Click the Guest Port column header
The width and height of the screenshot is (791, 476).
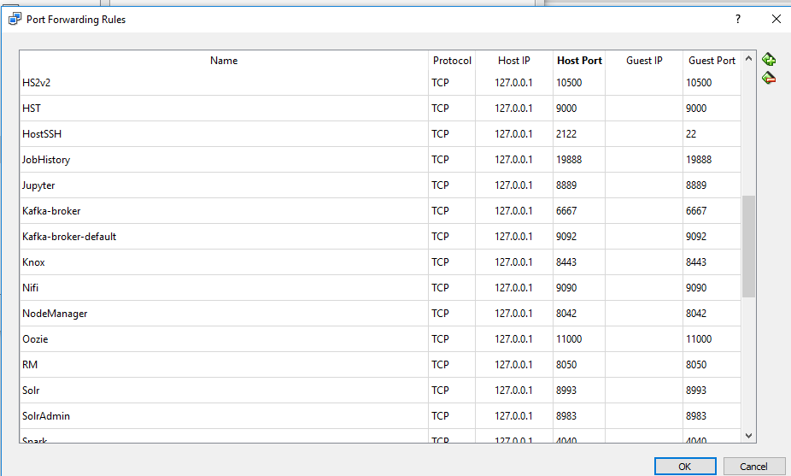coord(712,61)
